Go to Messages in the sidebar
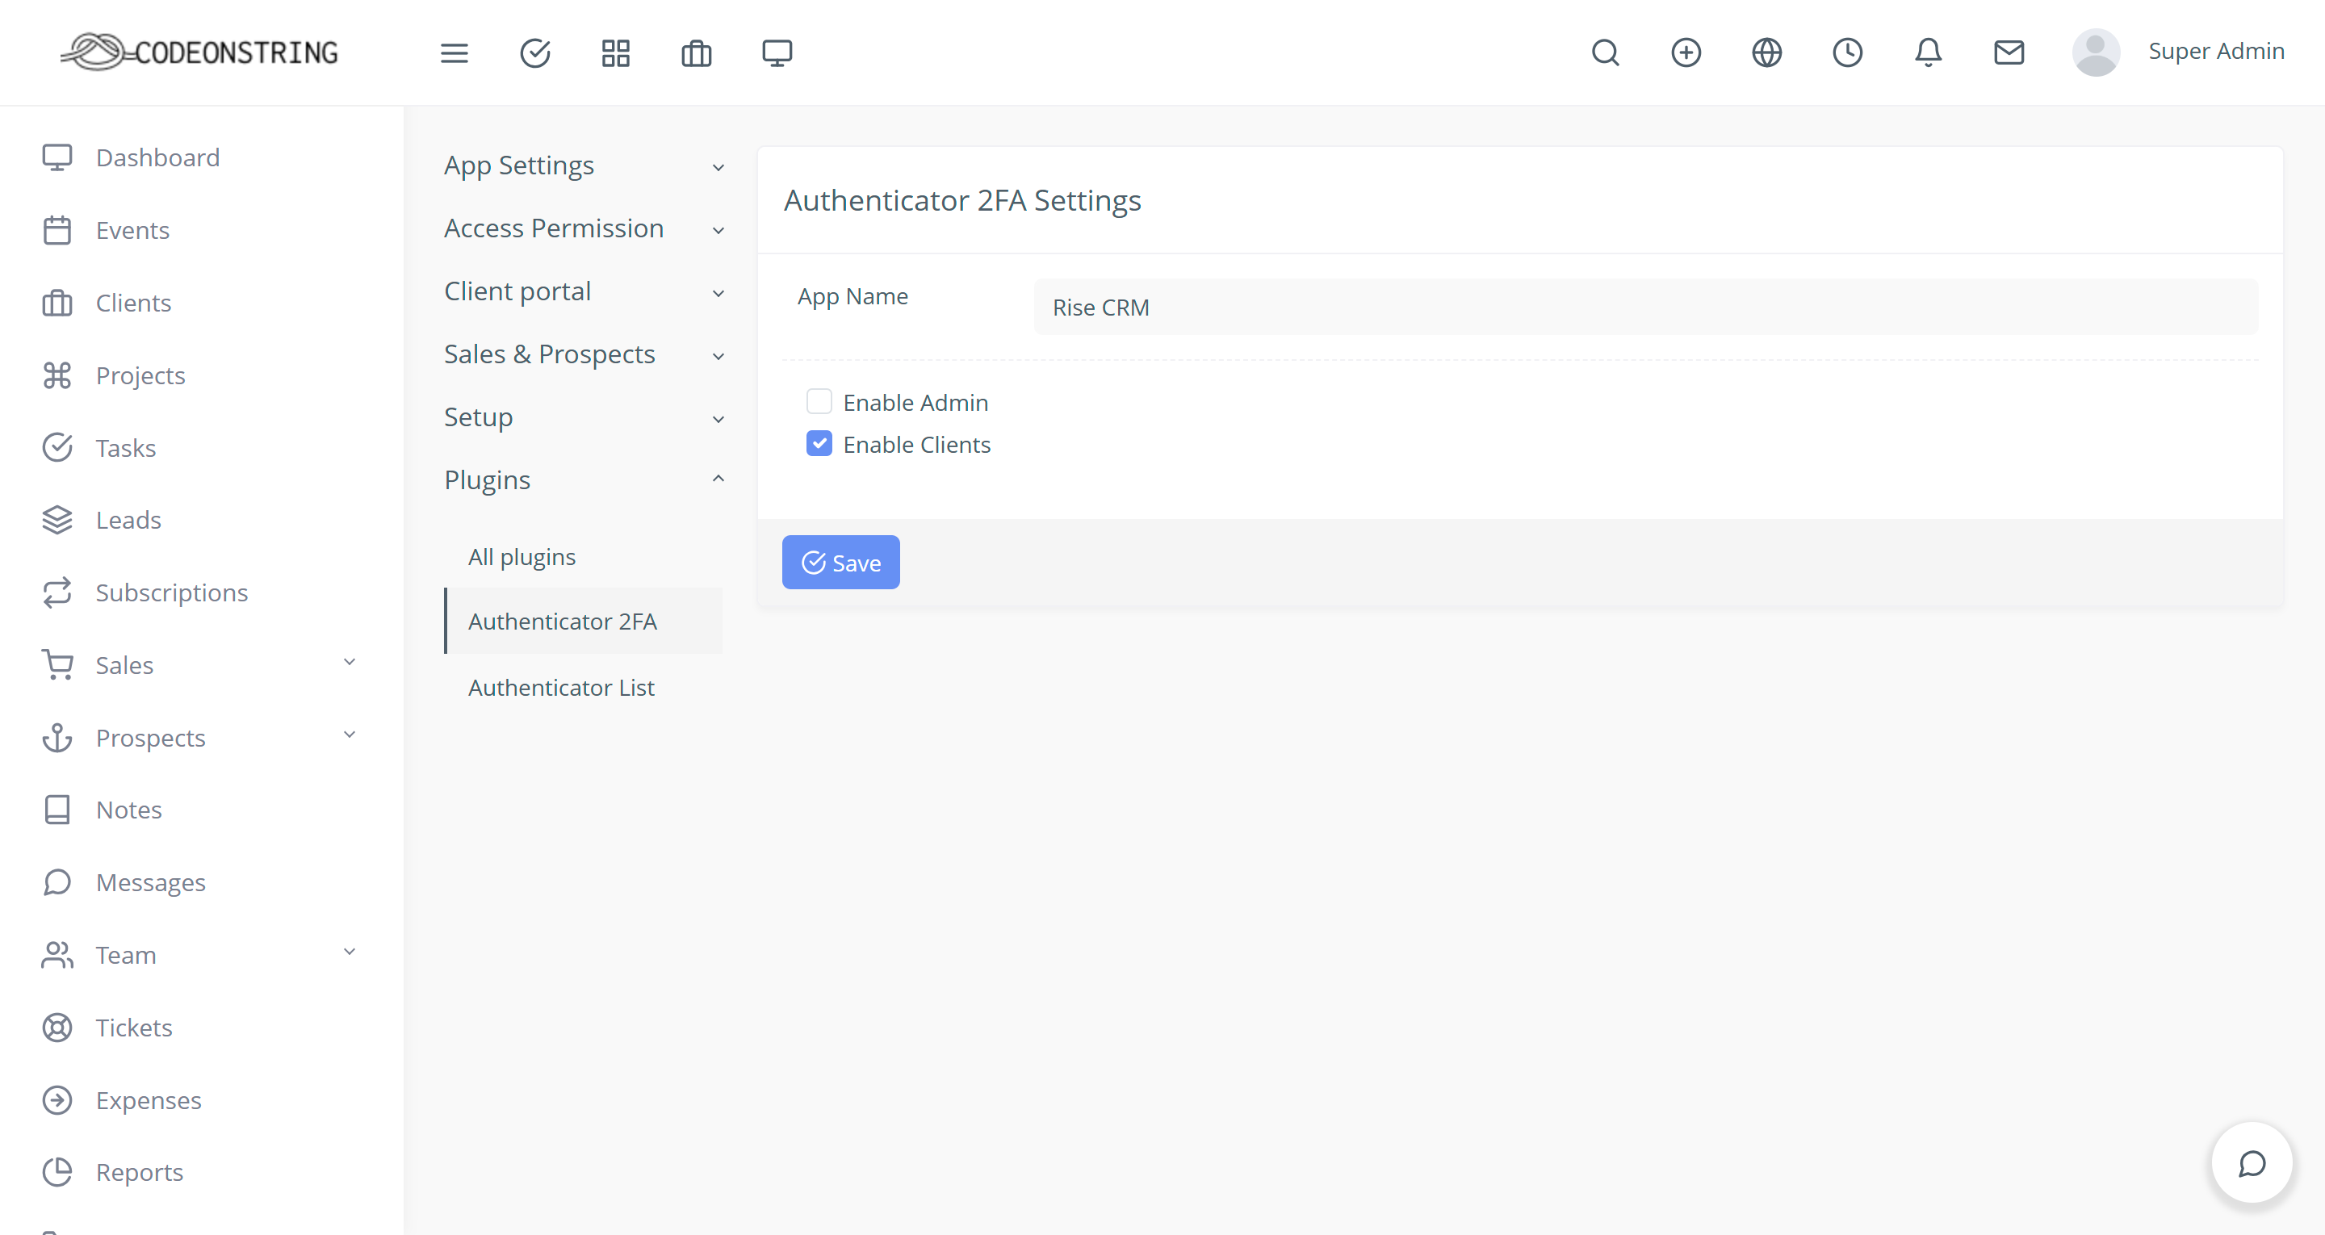The width and height of the screenshot is (2325, 1235). pyautogui.click(x=151, y=882)
